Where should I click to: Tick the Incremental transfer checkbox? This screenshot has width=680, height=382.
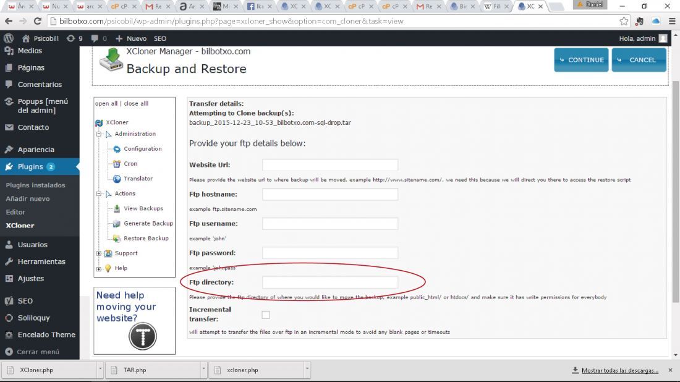(266, 315)
